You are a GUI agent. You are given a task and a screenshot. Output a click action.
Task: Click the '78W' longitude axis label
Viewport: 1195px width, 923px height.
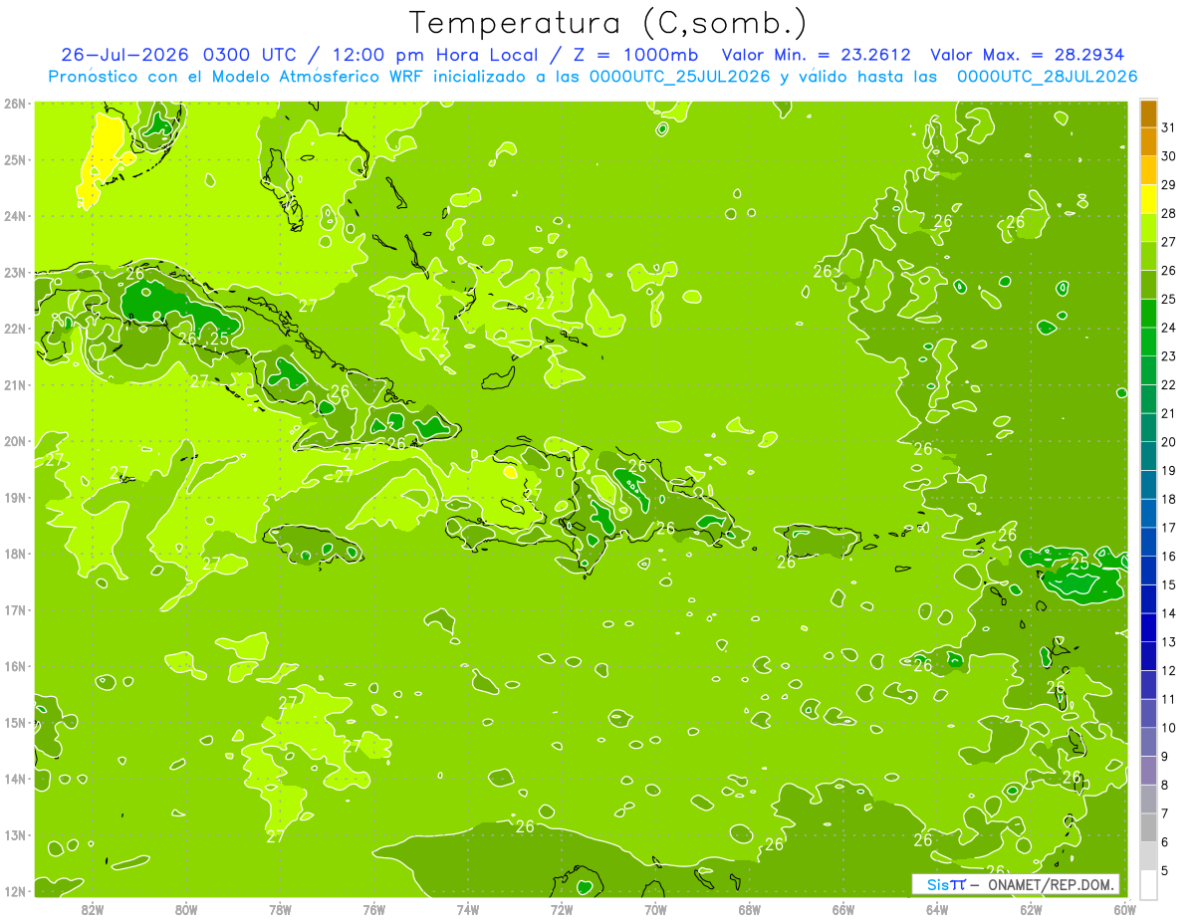click(x=281, y=909)
